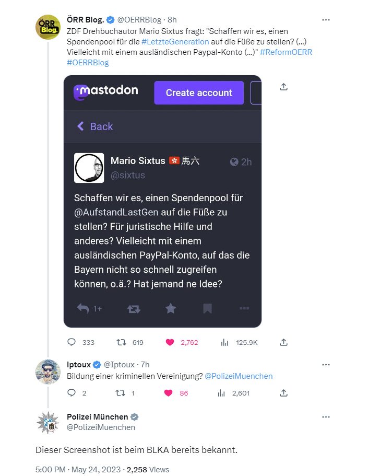Image resolution: width=380 pixels, height=476 pixels.
Task: Open the ÖRR Blog profile avatar
Action: [48, 28]
